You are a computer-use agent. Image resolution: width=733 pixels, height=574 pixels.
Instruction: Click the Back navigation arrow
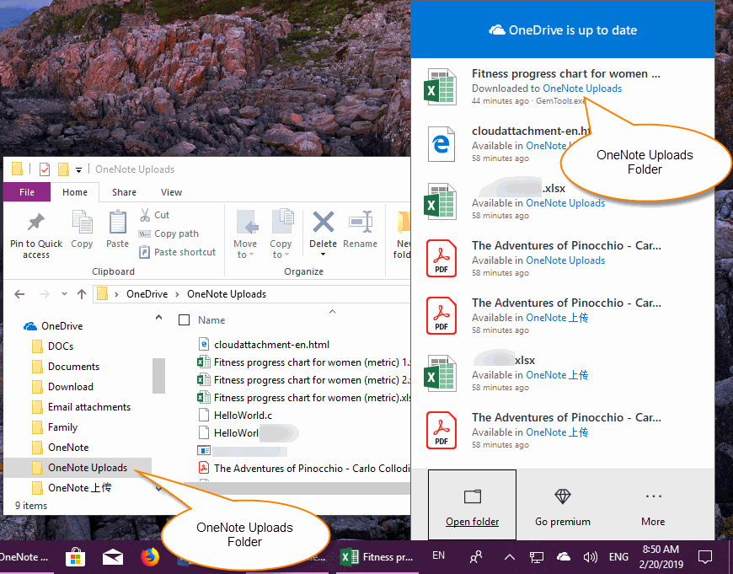tap(19, 294)
